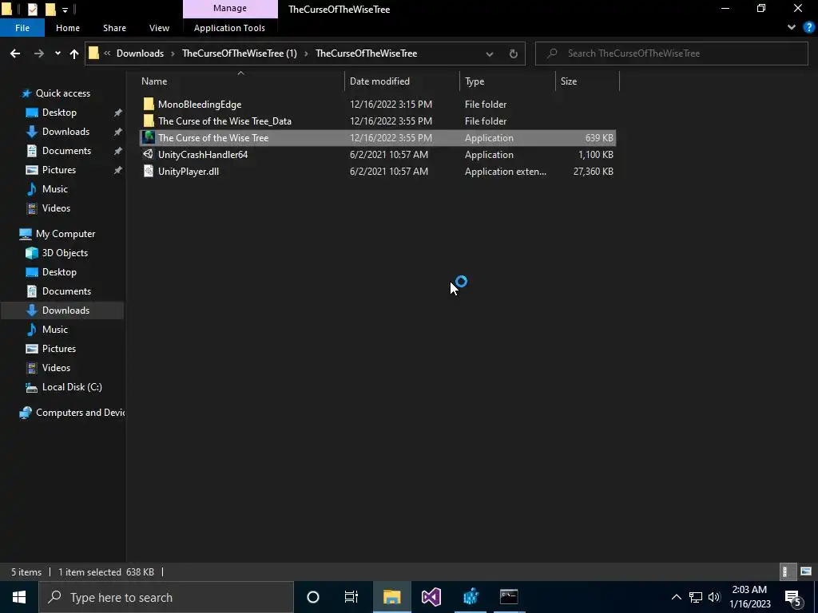This screenshot has width=818, height=613.
Task: Open Documents under My Computer
Action: pyautogui.click(x=66, y=291)
